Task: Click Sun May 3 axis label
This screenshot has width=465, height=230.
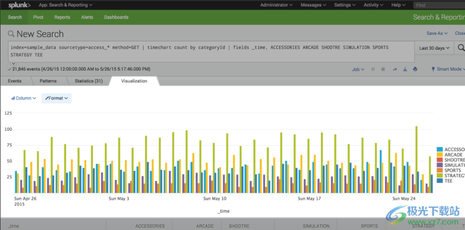Action: pos(119,199)
